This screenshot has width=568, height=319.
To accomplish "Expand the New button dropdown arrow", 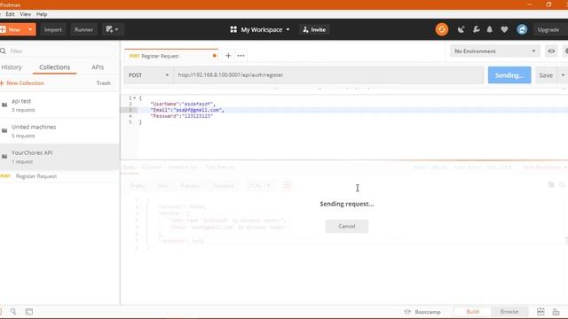I will pyautogui.click(x=30, y=29).
